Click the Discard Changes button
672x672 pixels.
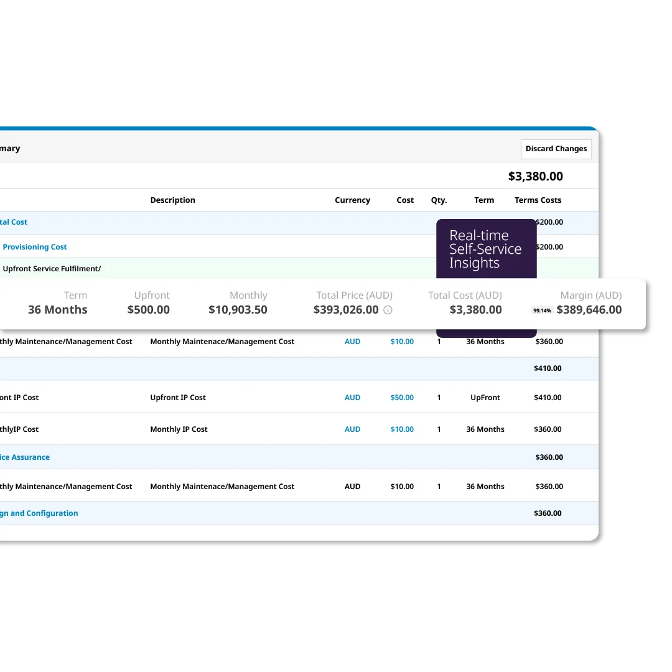click(556, 149)
